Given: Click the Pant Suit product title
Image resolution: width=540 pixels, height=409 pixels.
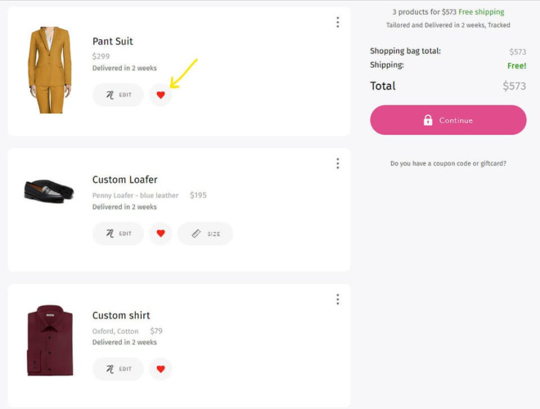Looking at the screenshot, I should coord(113,42).
